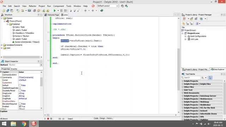
Task: Open Chrome from the Windows taskbar
Action: click(24, 124)
